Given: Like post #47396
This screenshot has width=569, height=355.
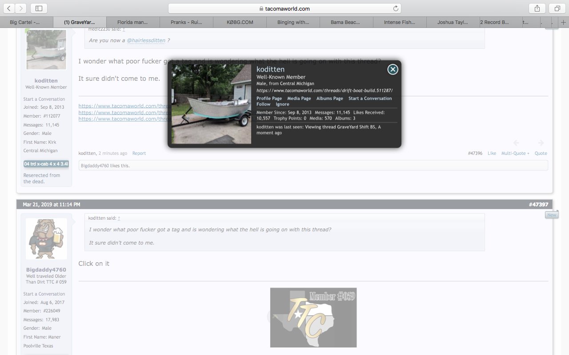Looking at the screenshot, I should [x=492, y=154].
